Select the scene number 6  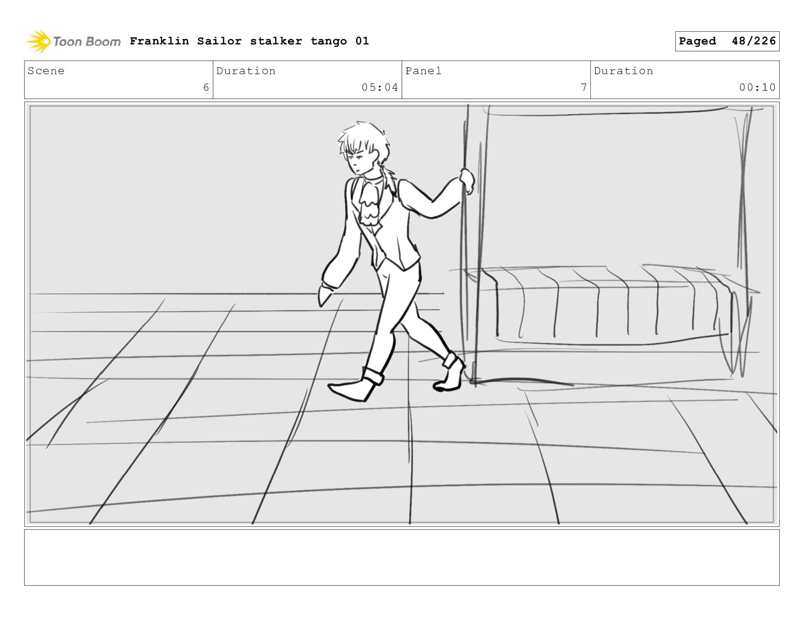click(x=206, y=87)
